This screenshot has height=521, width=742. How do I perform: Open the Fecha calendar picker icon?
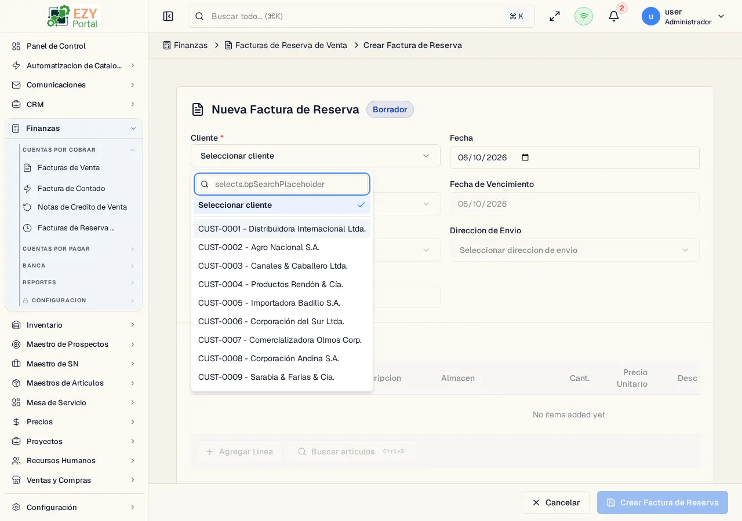(x=525, y=157)
